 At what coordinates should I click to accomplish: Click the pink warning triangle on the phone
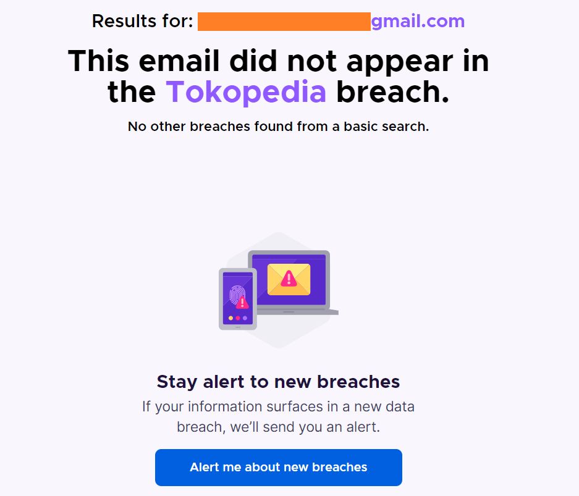coord(242,303)
